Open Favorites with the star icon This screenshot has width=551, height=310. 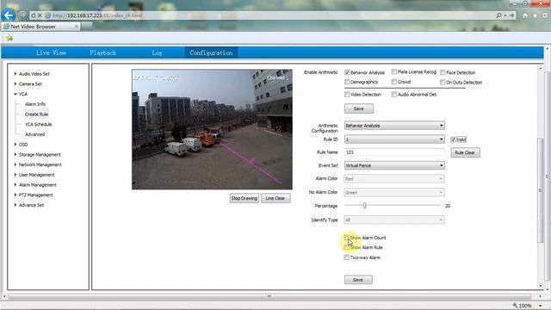click(x=535, y=15)
